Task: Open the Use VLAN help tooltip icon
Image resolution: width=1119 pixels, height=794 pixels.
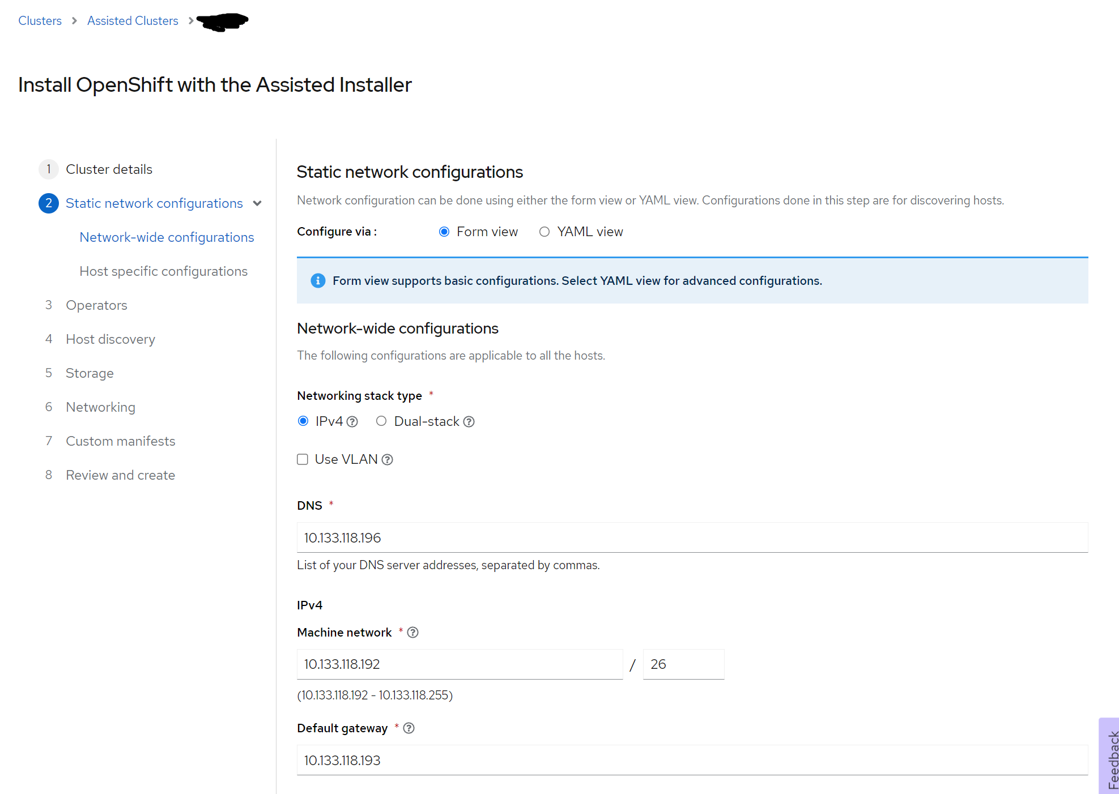Action: point(387,460)
